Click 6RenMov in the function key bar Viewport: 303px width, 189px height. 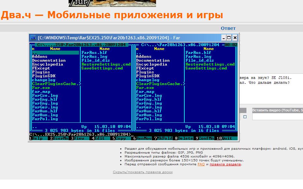pyautogui.click(x=143, y=138)
